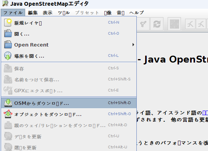
Task: Open the 表示 menu
Action: point(48,13)
